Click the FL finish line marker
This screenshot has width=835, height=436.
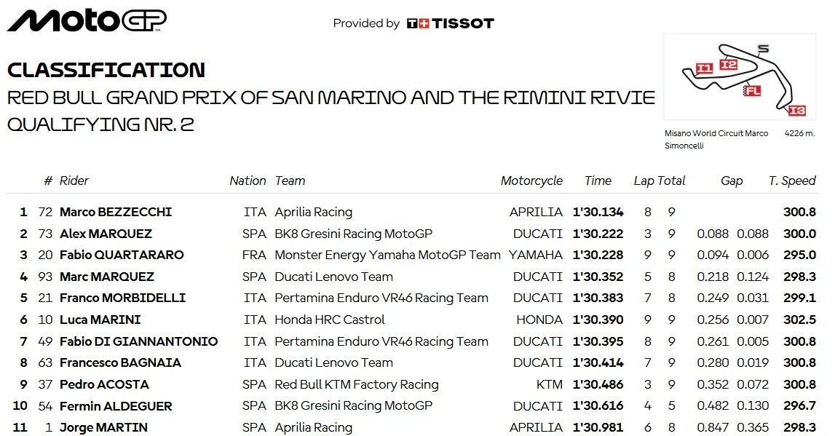tap(752, 91)
